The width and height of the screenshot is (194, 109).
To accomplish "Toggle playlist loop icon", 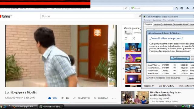I will (x=126, y=38).
